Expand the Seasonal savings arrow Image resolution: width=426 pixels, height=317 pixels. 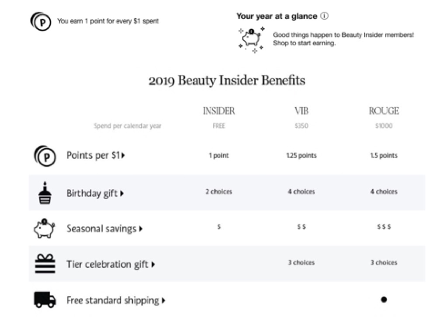coord(141,229)
